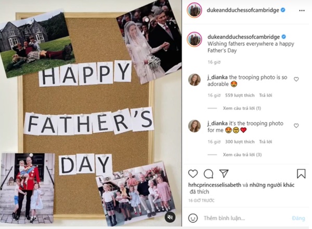Share the post via paper plane icon
The image size is (312, 229).
(x=224, y=173)
